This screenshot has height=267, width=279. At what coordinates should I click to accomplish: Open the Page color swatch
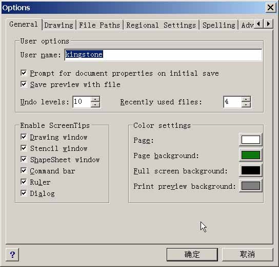pos(250,140)
